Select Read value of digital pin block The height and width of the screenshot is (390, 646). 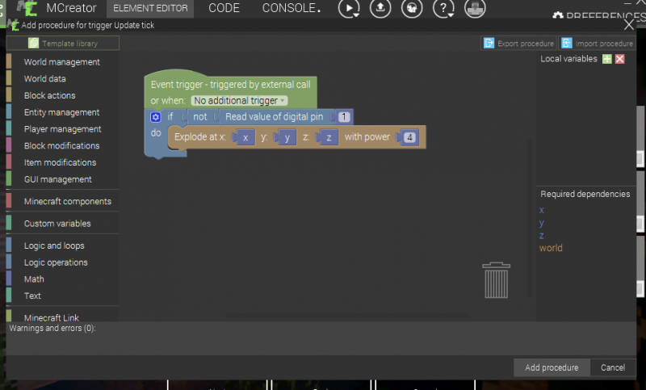(274, 117)
